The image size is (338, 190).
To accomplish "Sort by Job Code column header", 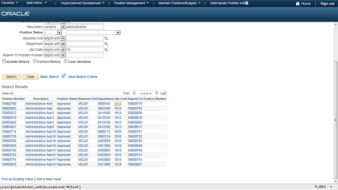I will point(121,99).
